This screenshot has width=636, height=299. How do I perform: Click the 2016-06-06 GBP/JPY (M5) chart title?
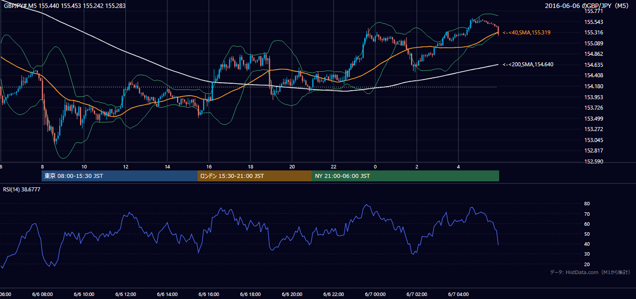(588, 5)
